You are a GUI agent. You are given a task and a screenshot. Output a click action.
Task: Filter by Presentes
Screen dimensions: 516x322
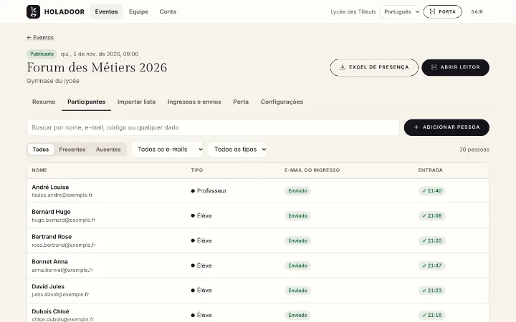click(72, 150)
